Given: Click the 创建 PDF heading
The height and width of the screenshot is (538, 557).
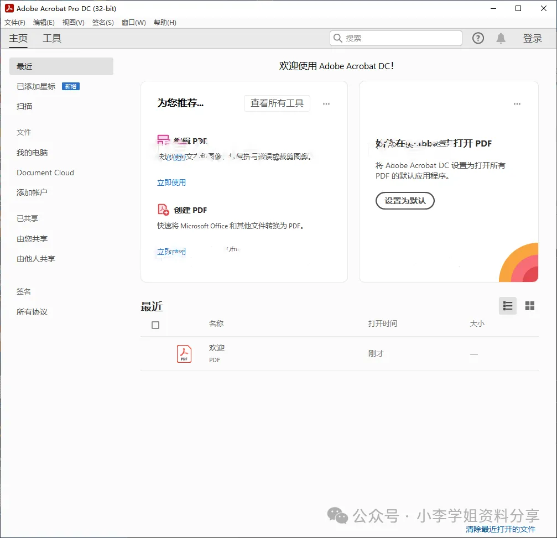Looking at the screenshot, I should [x=190, y=210].
